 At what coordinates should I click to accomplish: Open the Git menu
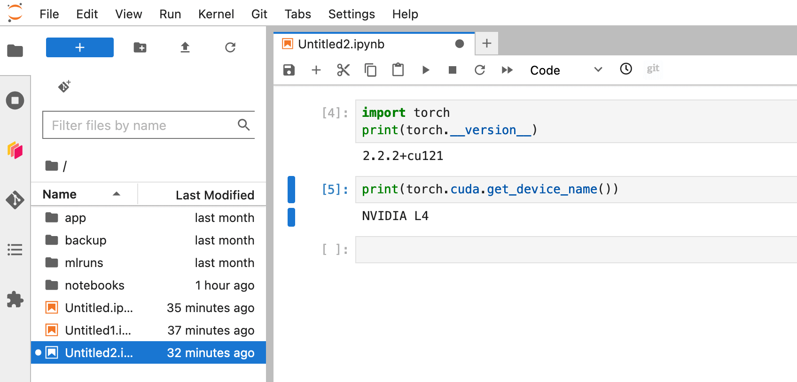(x=259, y=14)
